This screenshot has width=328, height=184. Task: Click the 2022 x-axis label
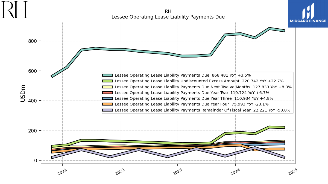[120, 172]
